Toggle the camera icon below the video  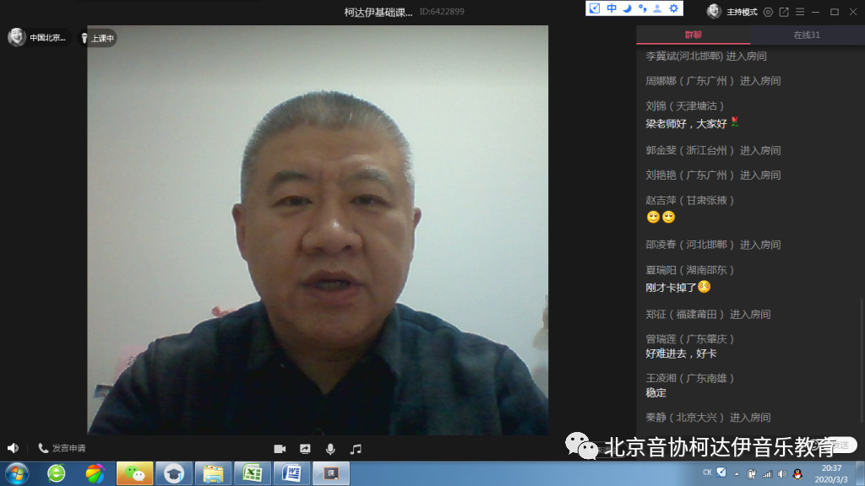coord(280,449)
